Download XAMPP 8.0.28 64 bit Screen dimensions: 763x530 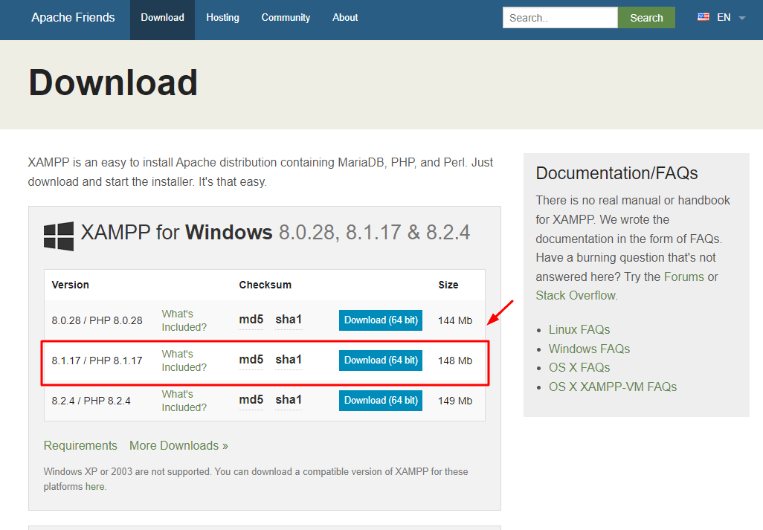381,320
